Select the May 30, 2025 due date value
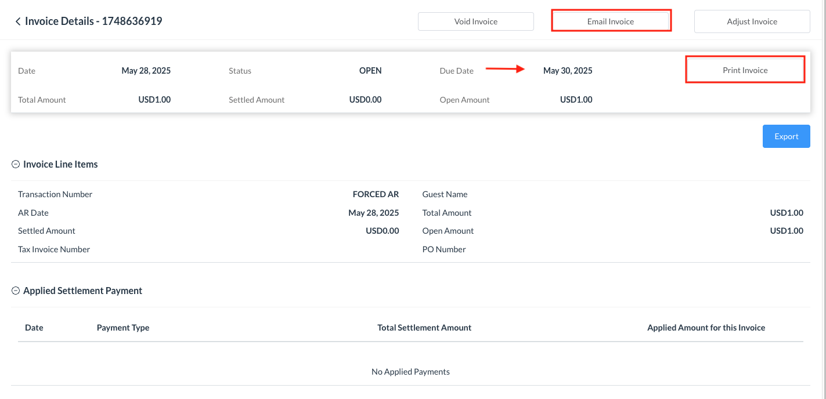 pyautogui.click(x=568, y=71)
